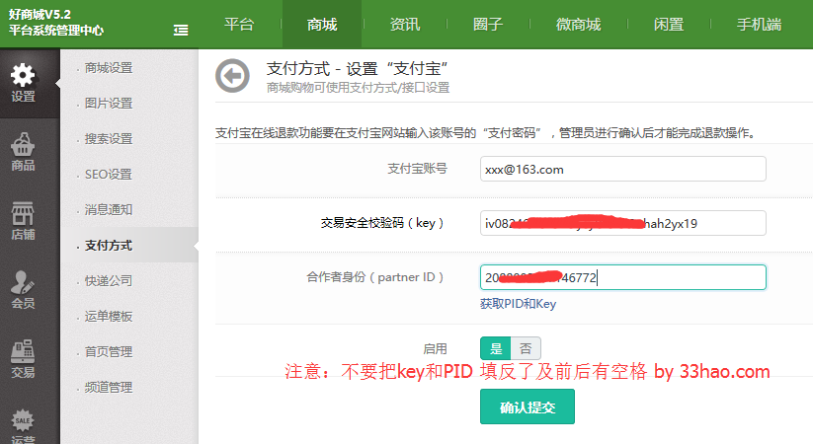Focus the 交易安全校验码 key input field
The image size is (813, 444).
coord(622,223)
